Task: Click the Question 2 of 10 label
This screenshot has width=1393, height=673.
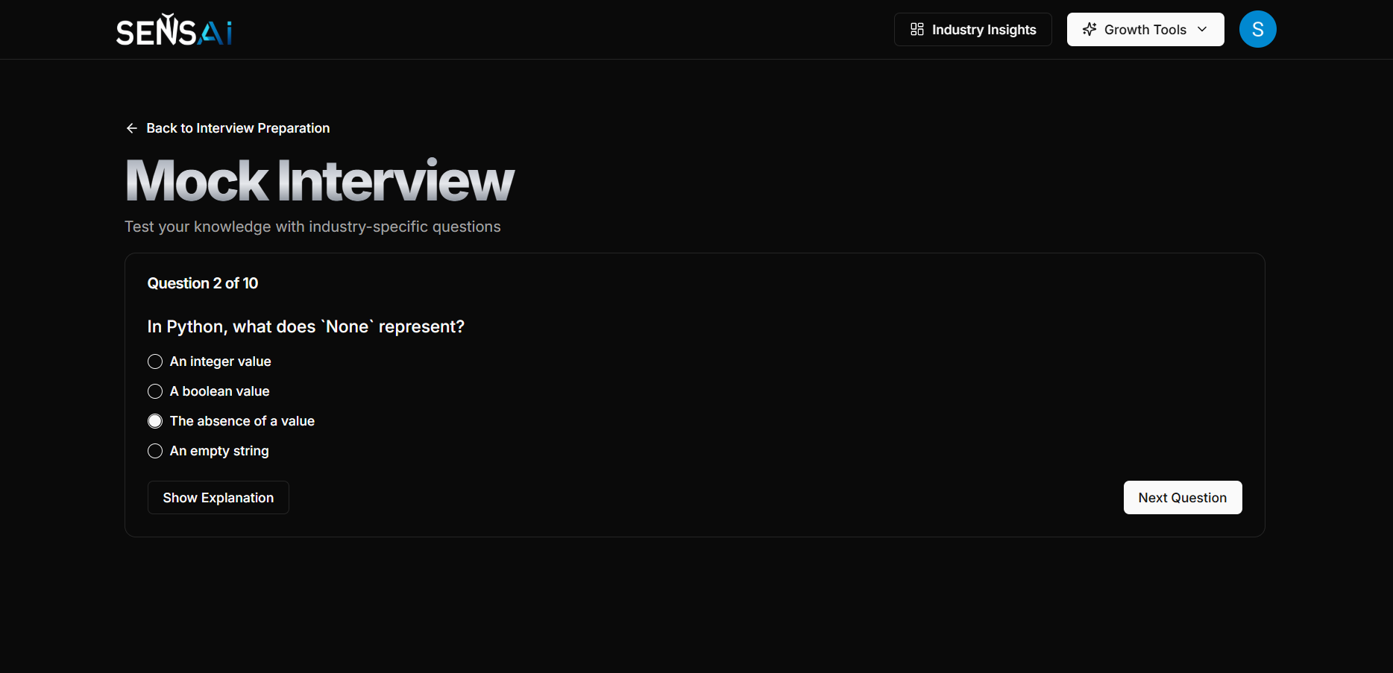Action: [202, 283]
